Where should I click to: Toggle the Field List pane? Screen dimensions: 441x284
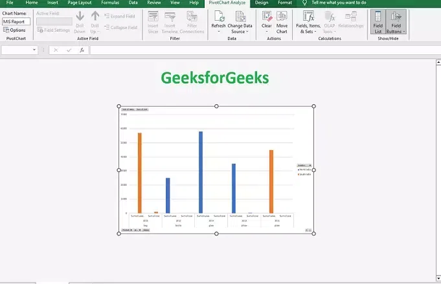point(378,22)
